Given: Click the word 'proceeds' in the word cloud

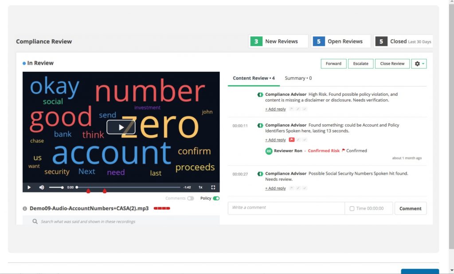Looking at the screenshot, I should (x=195, y=168).
